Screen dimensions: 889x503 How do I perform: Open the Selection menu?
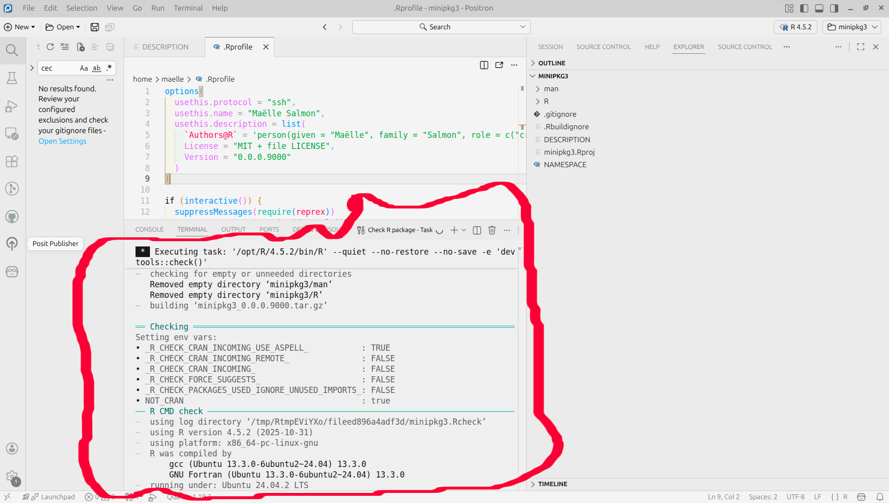[x=82, y=8]
